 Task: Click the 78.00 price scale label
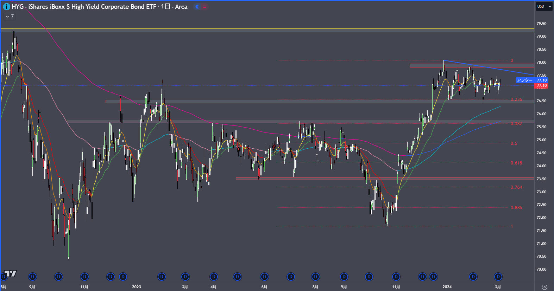pyautogui.click(x=541, y=62)
